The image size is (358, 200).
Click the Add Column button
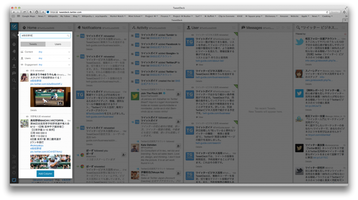(45, 174)
